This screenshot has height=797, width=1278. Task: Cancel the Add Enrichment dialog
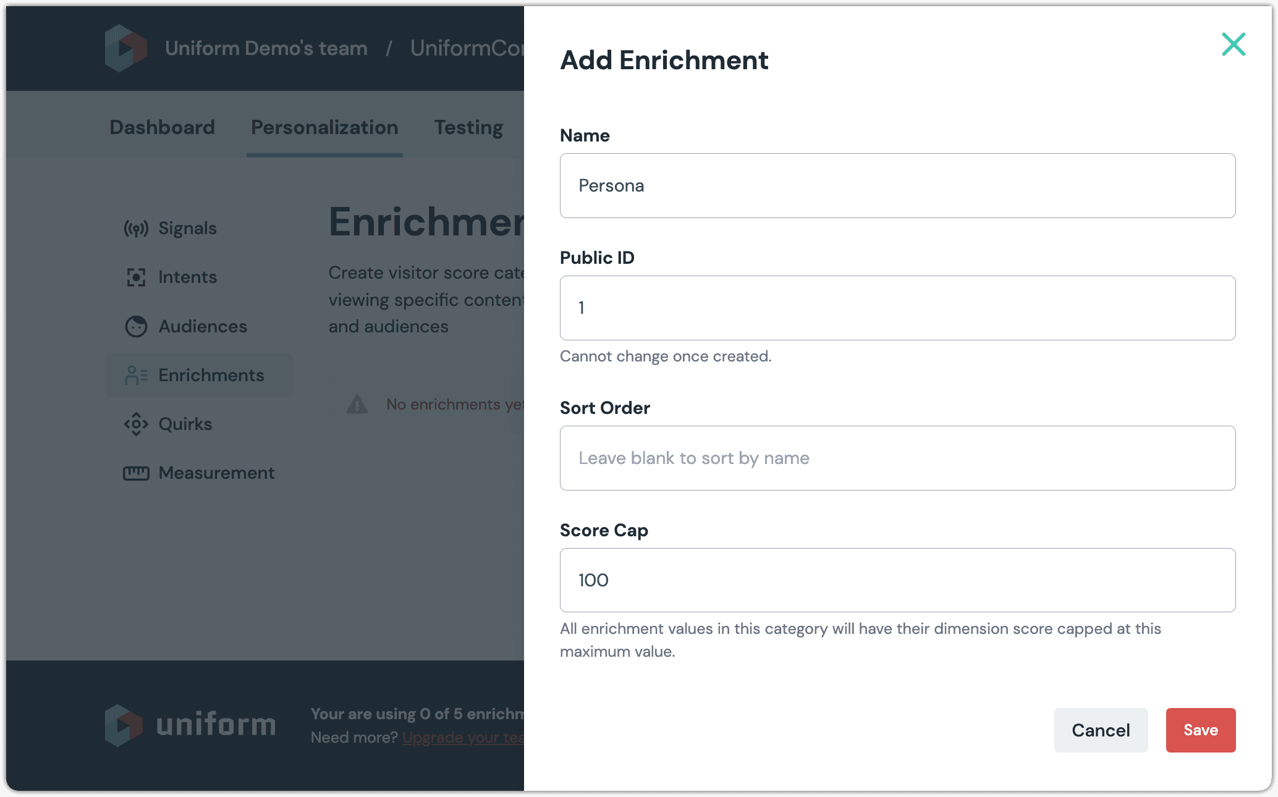(x=1100, y=730)
